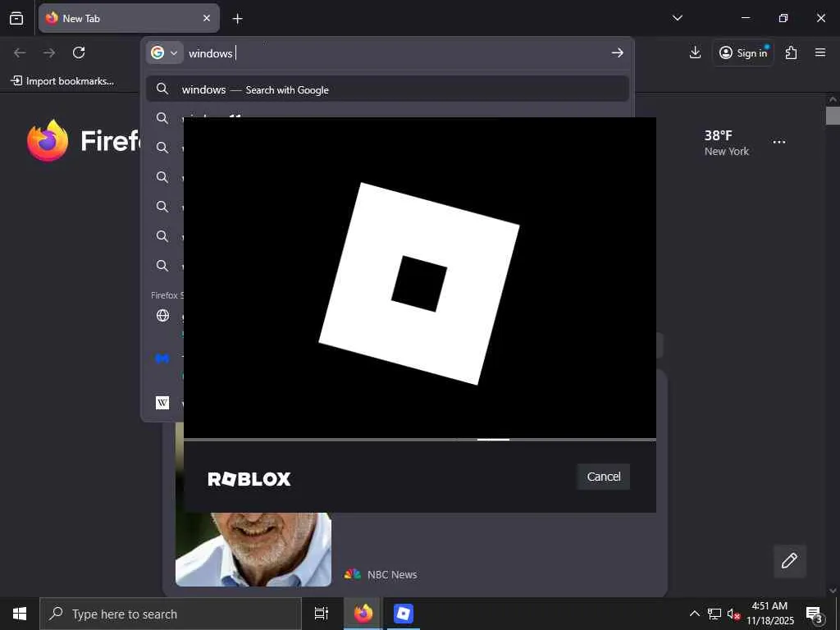This screenshot has height=630, width=840.
Task: Open the Downloads panel icon
Action: (x=695, y=52)
